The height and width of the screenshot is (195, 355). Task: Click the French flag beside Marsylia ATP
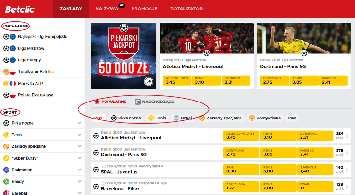(x=13, y=84)
